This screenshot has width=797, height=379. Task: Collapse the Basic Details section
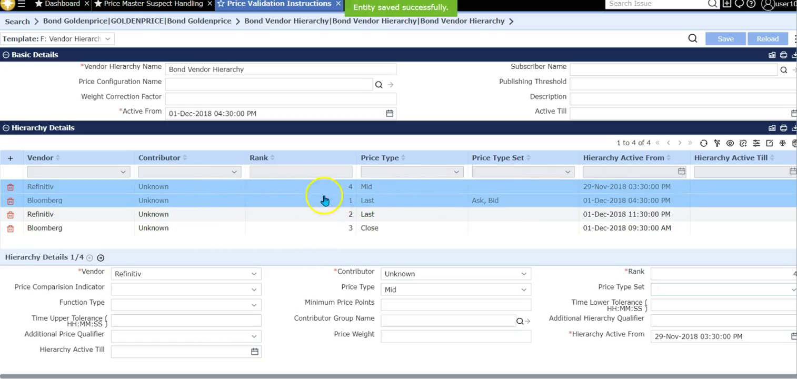click(x=6, y=55)
